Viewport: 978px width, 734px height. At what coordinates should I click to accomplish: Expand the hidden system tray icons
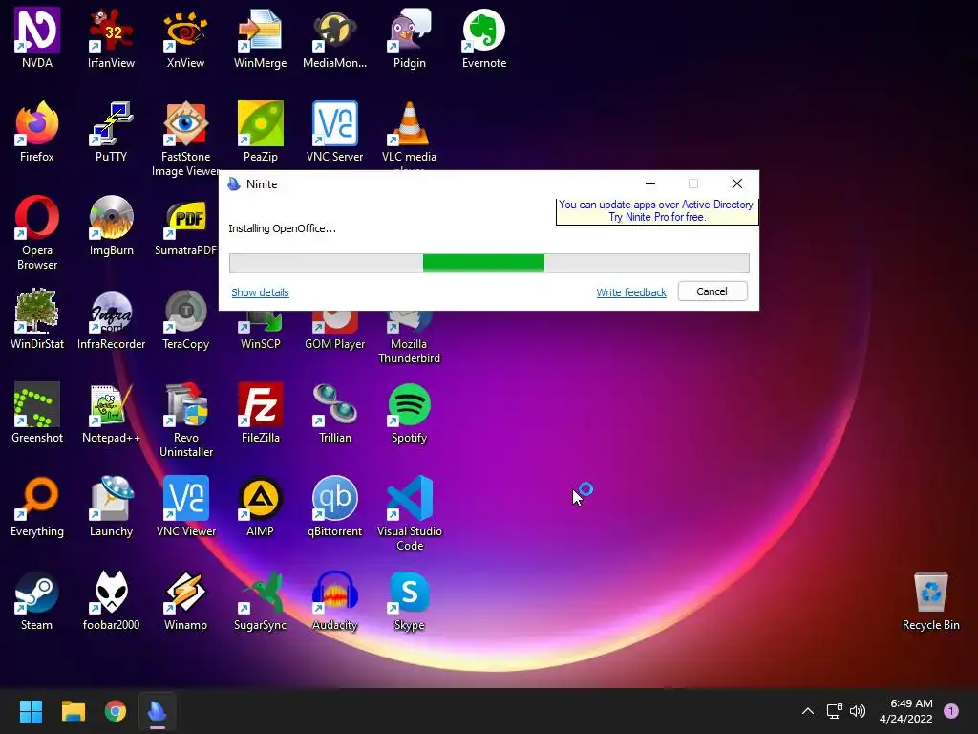pyautogui.click(x=808, y=711)
